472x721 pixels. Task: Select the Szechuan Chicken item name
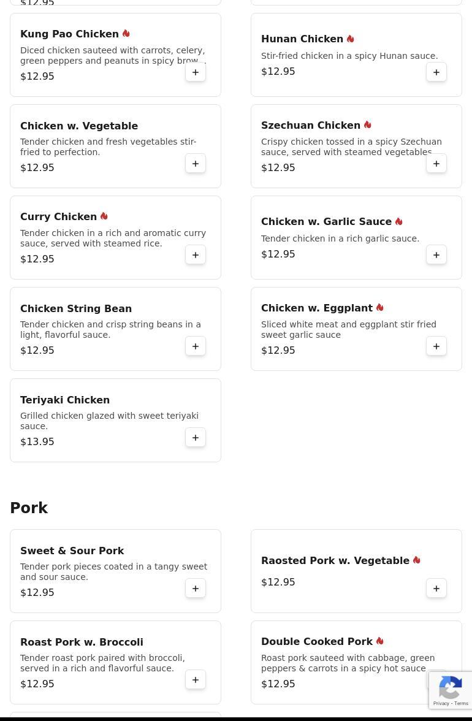tap(310, 125)
